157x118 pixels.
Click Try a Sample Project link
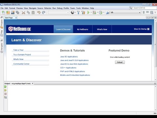22,55
